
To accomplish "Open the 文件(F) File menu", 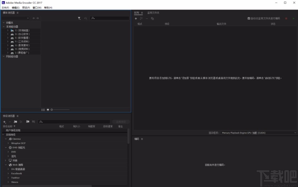I will 5,8.
